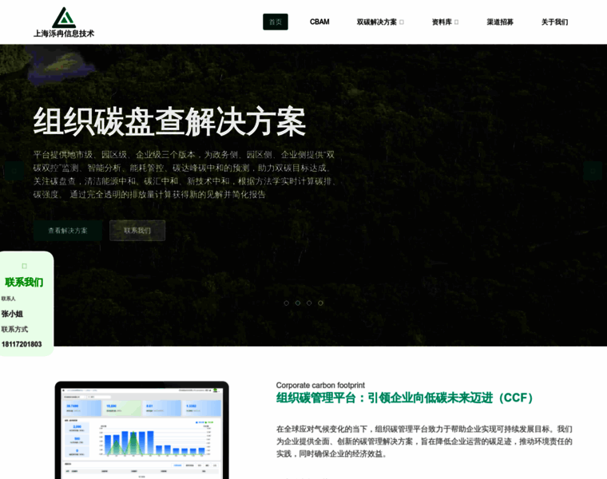Click the 查看解决方案 button
This screenshot has width=607, height=479.
pos(68,231)
